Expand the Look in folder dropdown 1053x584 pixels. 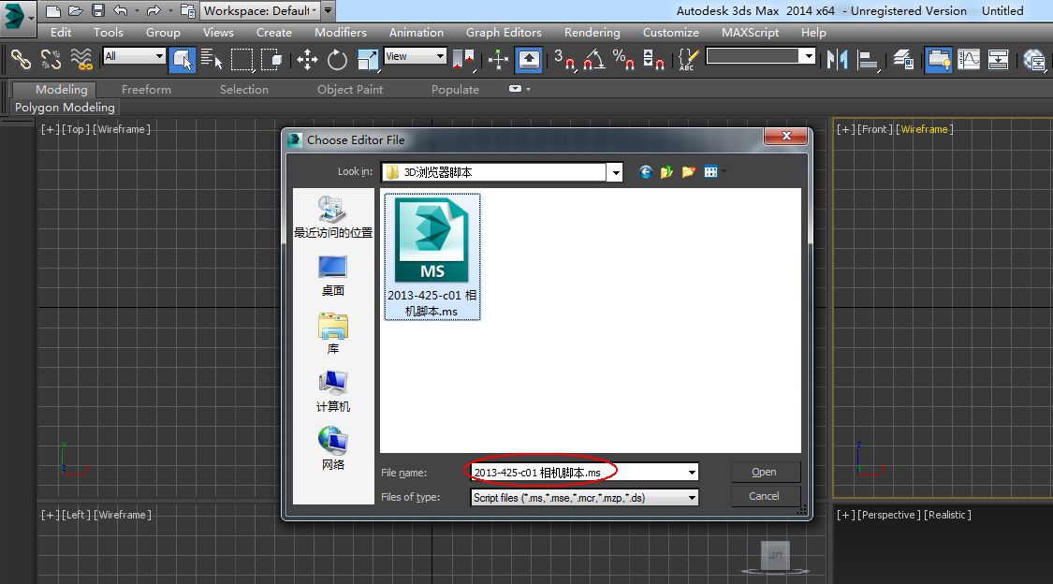(x=615, y=172)
